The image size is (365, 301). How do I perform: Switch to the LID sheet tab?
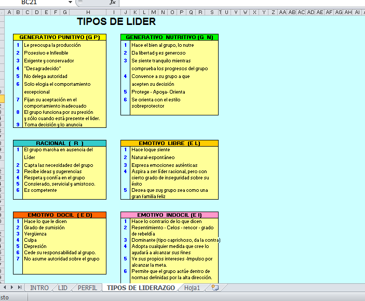click(63, 287)
